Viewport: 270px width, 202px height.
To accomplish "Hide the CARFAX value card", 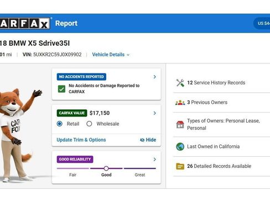I will [148, 140].
